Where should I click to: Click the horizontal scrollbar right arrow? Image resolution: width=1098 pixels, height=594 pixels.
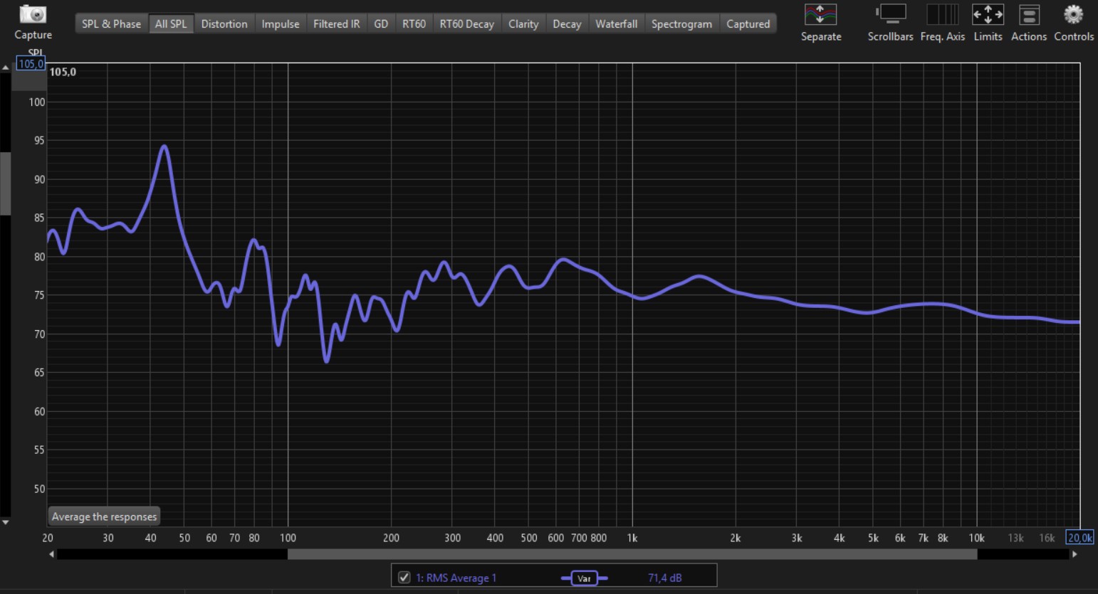1075,554
